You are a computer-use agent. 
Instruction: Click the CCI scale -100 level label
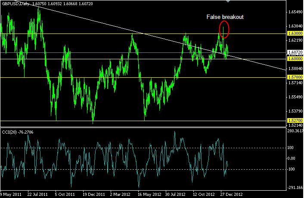click(291, 169)
